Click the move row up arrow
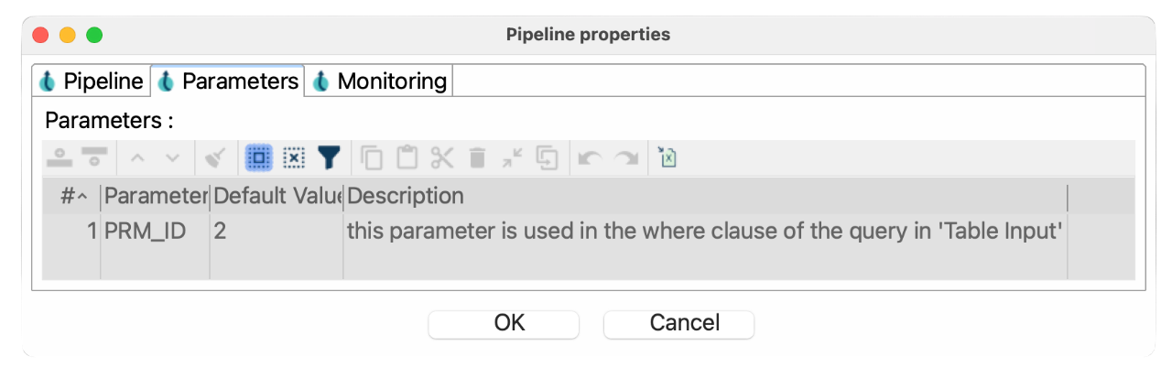Viewport: 1172px width, 378px height. [x=138, y=158]
